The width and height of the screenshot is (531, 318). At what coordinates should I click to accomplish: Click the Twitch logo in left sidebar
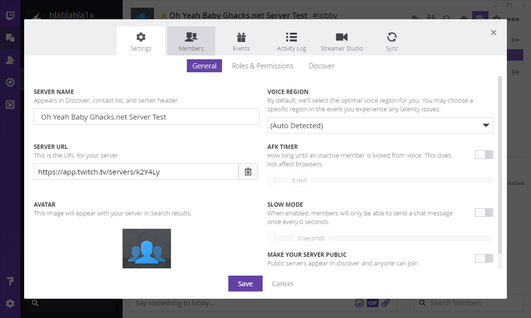point(10,15)
